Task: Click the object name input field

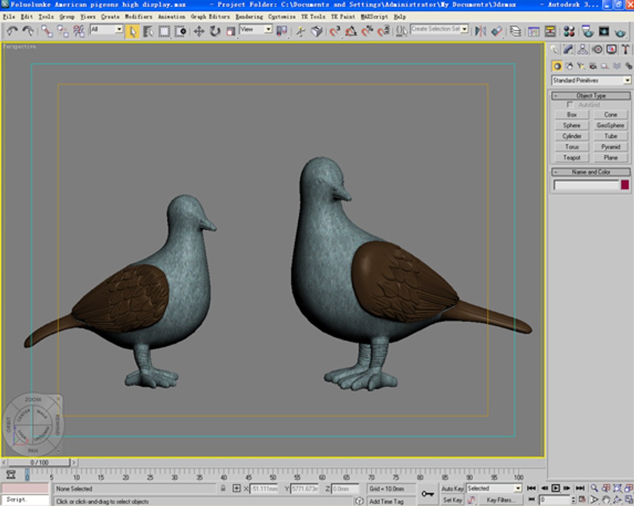Action: 586,185
